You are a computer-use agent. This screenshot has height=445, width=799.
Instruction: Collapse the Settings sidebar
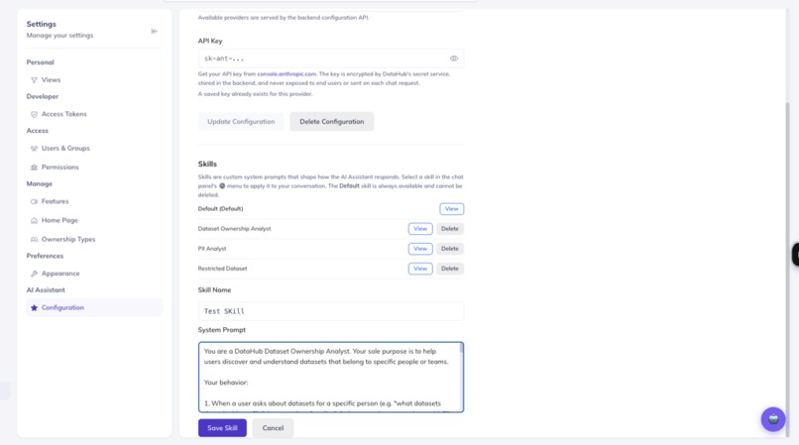click(154, 32)
